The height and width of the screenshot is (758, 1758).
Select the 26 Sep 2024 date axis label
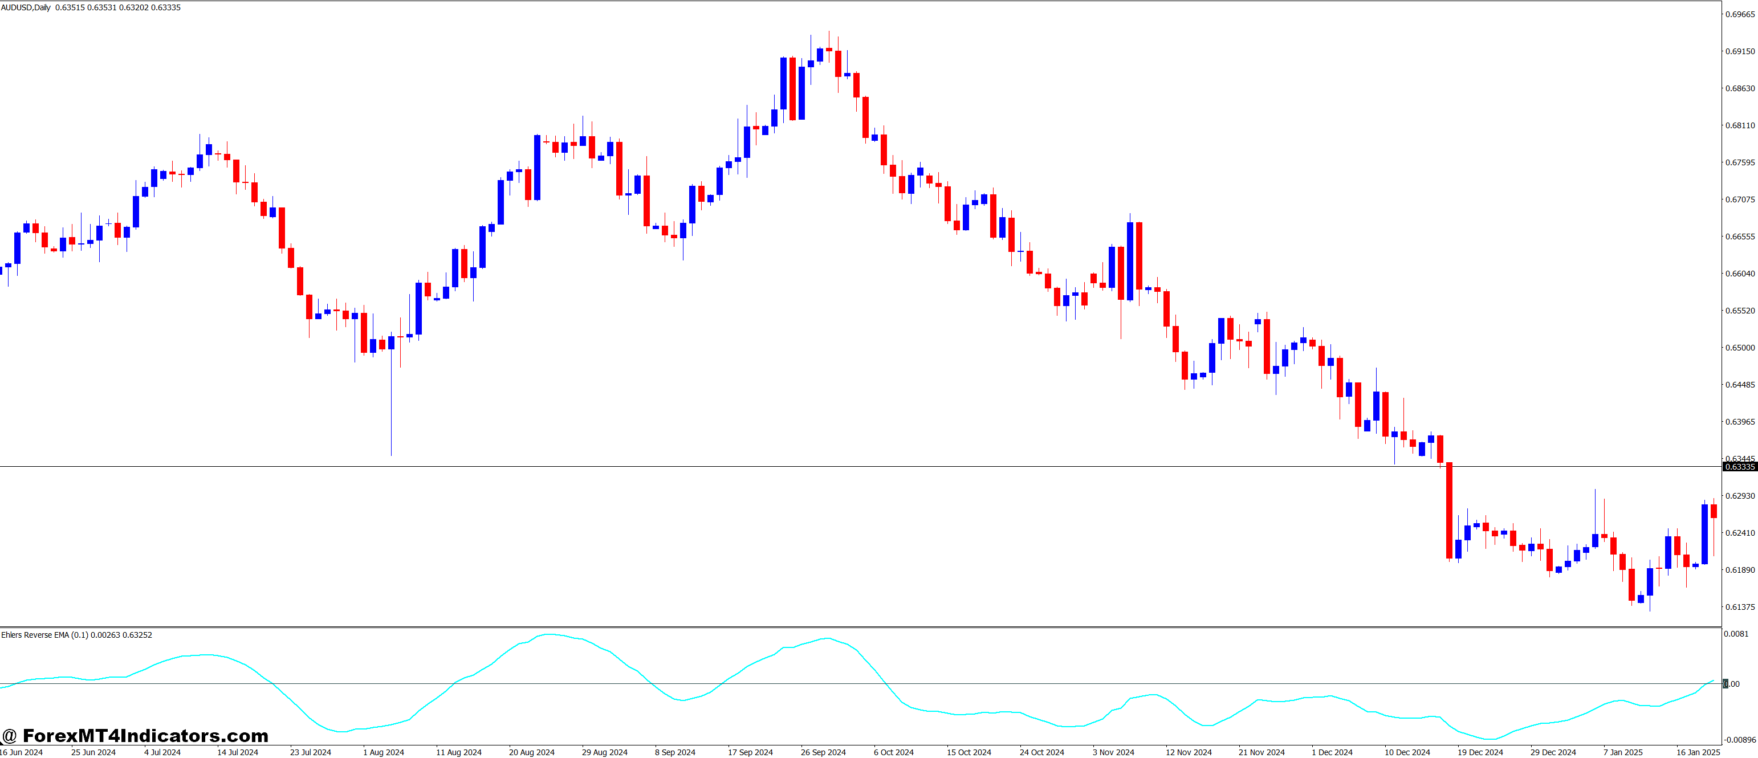pos(823,752)
